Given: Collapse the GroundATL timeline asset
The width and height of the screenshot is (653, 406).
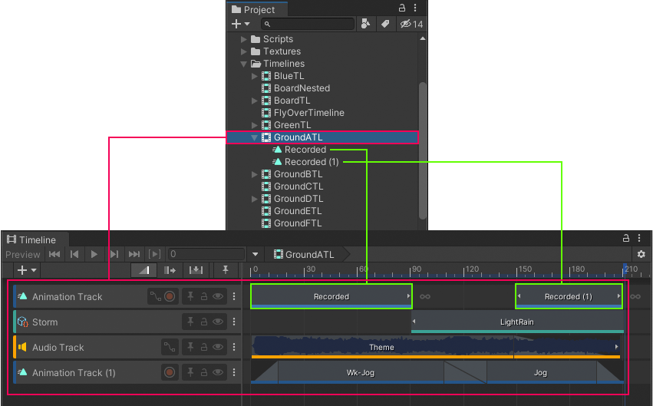Looking at the screenshot, I should coord(256,137).
